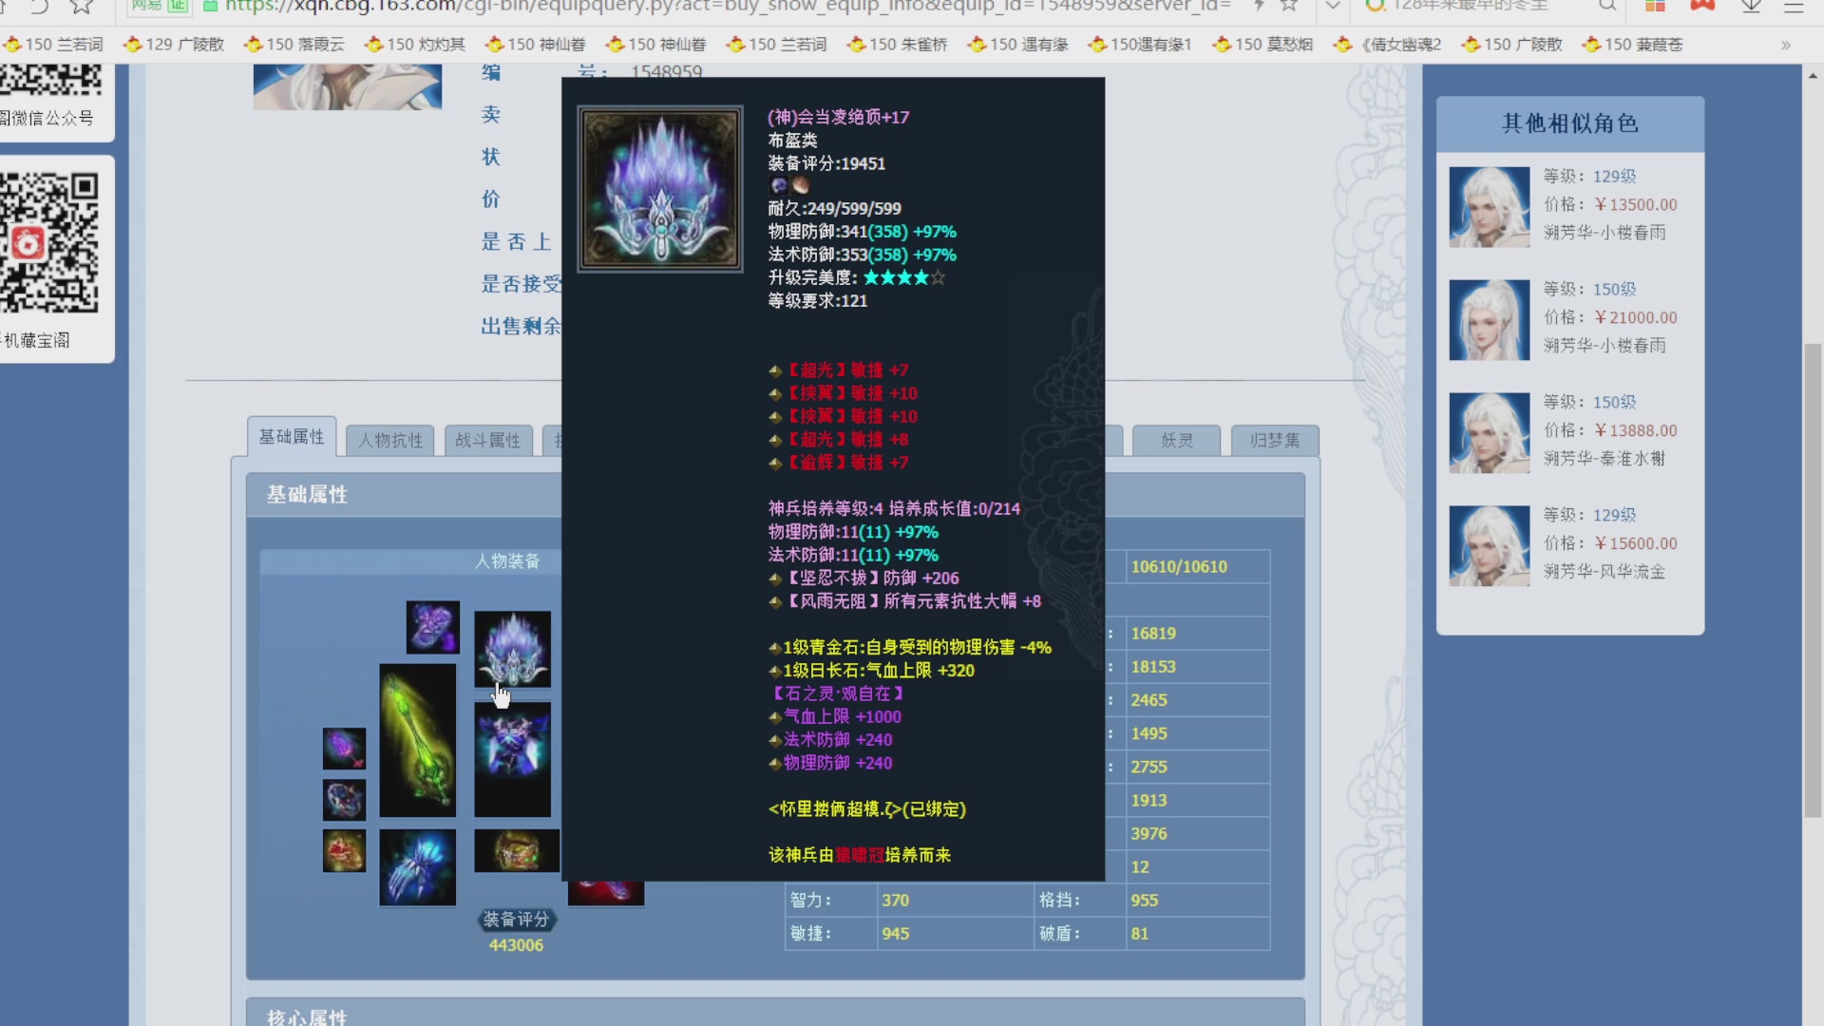Switch to 战斗属性 tab
This screenshot has height=1026, width=1824.
click(x=486, y=440)
